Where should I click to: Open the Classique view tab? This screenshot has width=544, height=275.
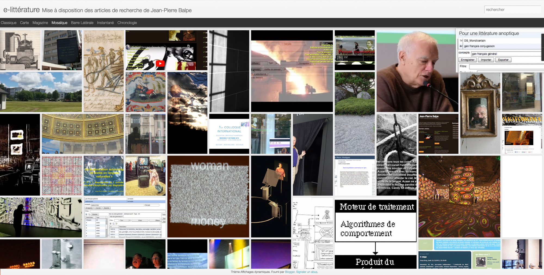9,23
